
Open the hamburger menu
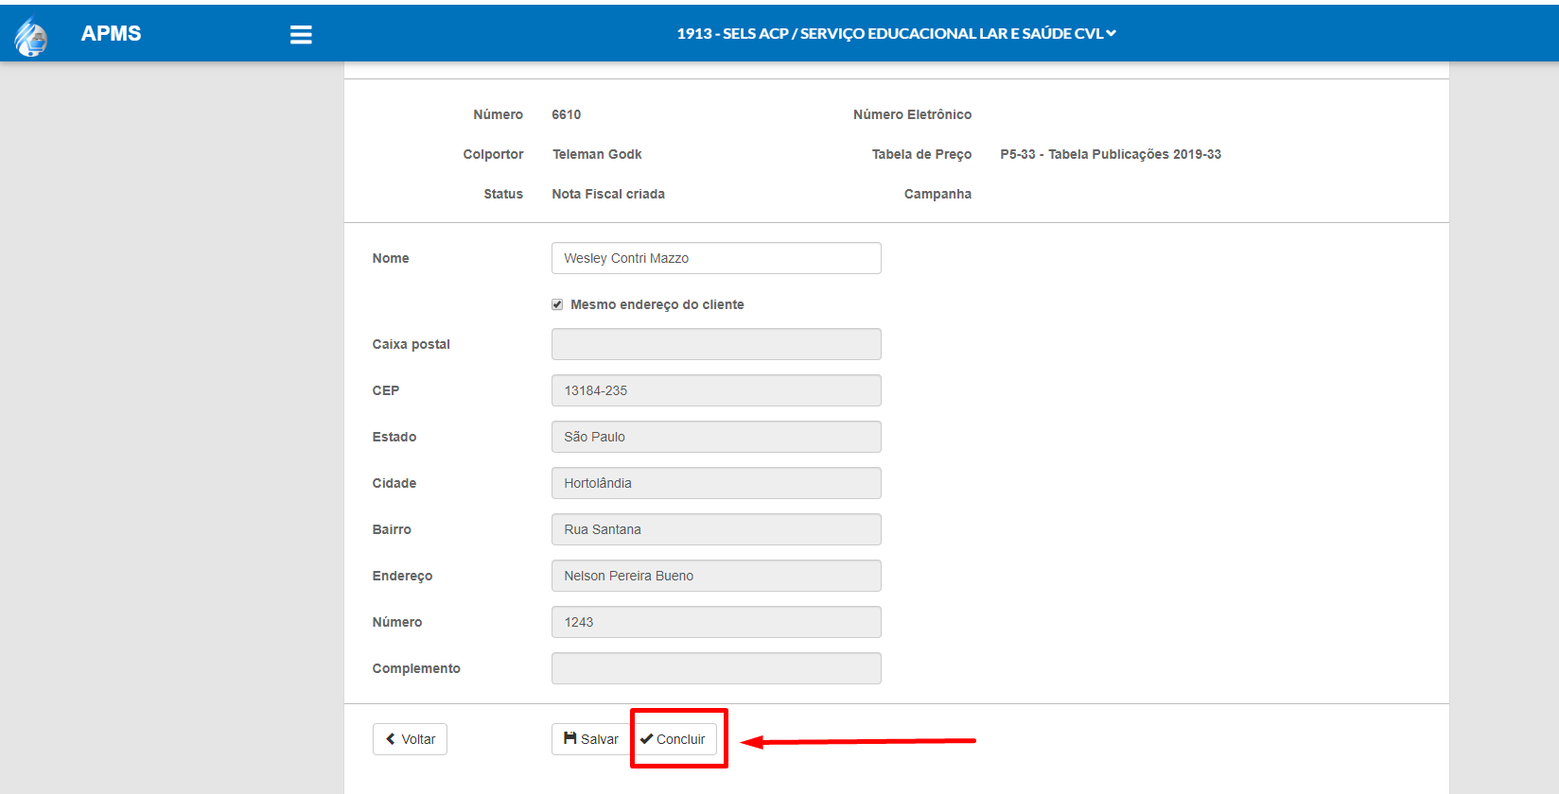(x=301, y=34)
